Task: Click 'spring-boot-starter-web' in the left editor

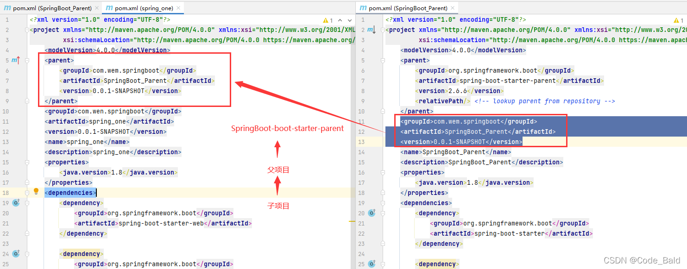Action: 161,223
